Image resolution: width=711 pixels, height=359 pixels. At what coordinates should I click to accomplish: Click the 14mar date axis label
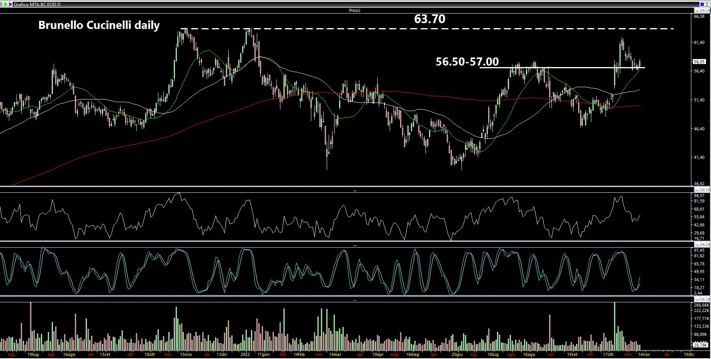click(x=335, y=354)
